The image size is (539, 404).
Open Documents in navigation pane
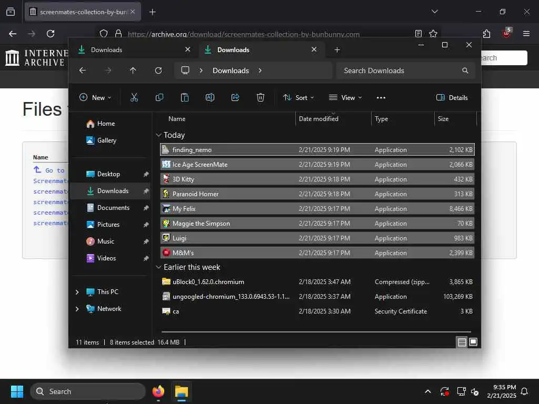[107, 207]
